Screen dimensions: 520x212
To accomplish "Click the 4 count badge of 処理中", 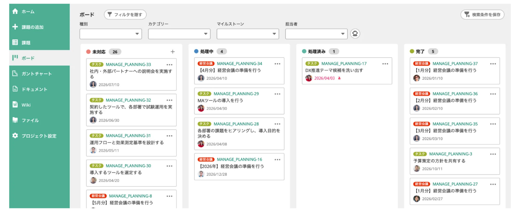I will [222, 51].
